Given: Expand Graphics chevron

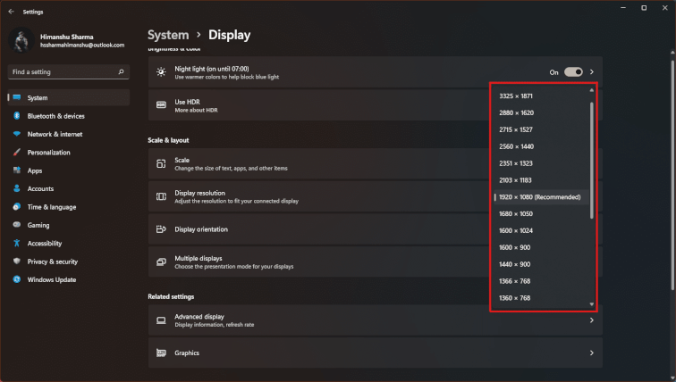Looking at the screenshot, I should [x=592, y=353].
